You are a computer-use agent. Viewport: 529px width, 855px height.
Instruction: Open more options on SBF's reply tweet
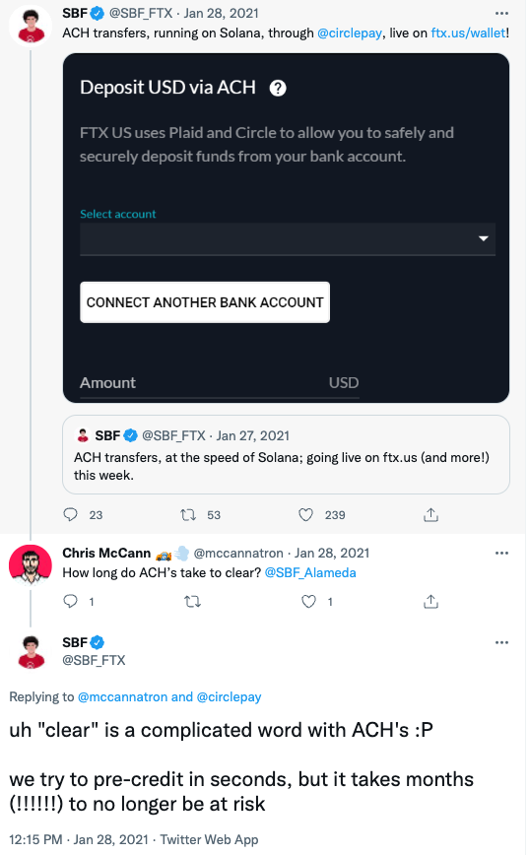tap(501, 642)
